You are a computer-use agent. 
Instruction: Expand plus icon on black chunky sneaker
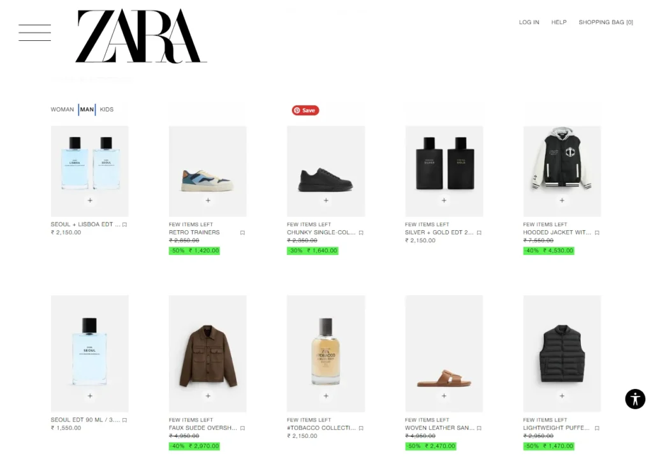(x=326, y=200)
